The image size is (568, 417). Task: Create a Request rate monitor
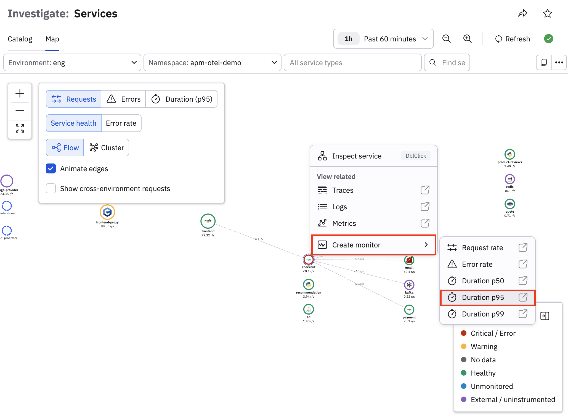[487, 247]
